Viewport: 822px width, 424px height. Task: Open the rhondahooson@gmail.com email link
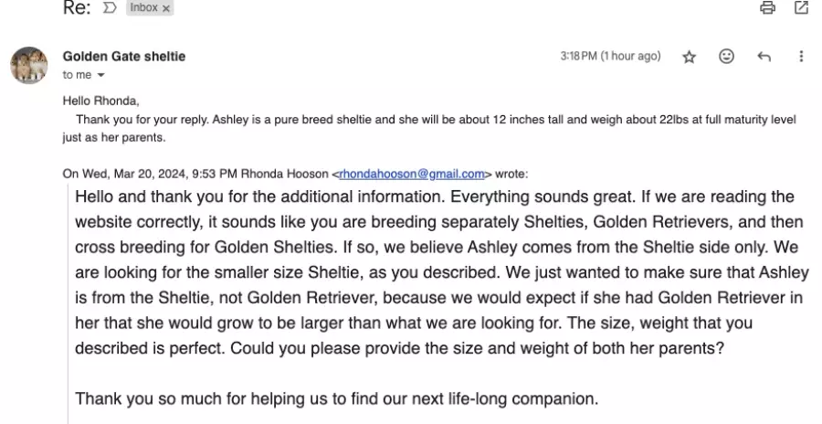coord(412,174)
